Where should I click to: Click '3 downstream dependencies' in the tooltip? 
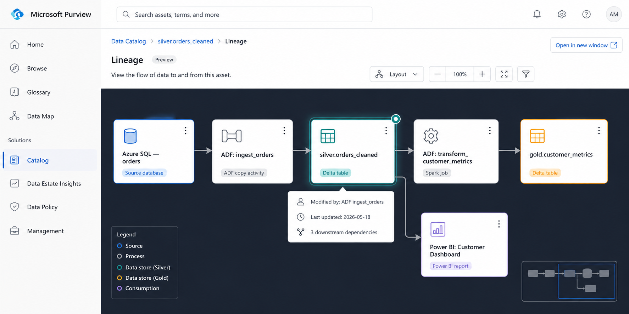[x=344, y=232]
